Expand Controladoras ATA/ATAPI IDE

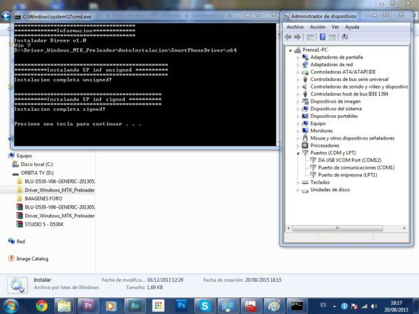[x=297, y=72]
